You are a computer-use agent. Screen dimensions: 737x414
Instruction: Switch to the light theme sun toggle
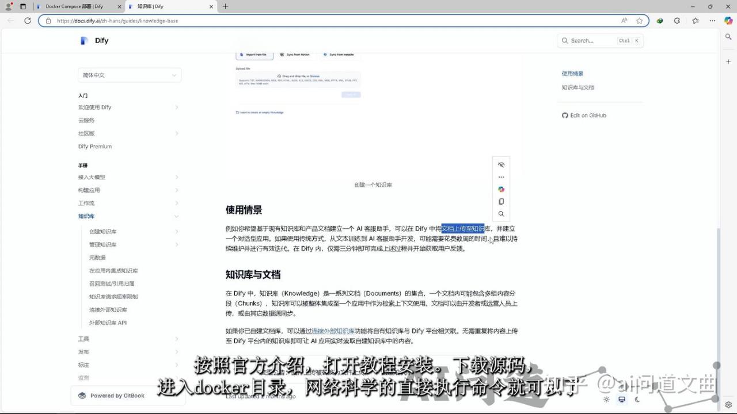pos(606,400)
